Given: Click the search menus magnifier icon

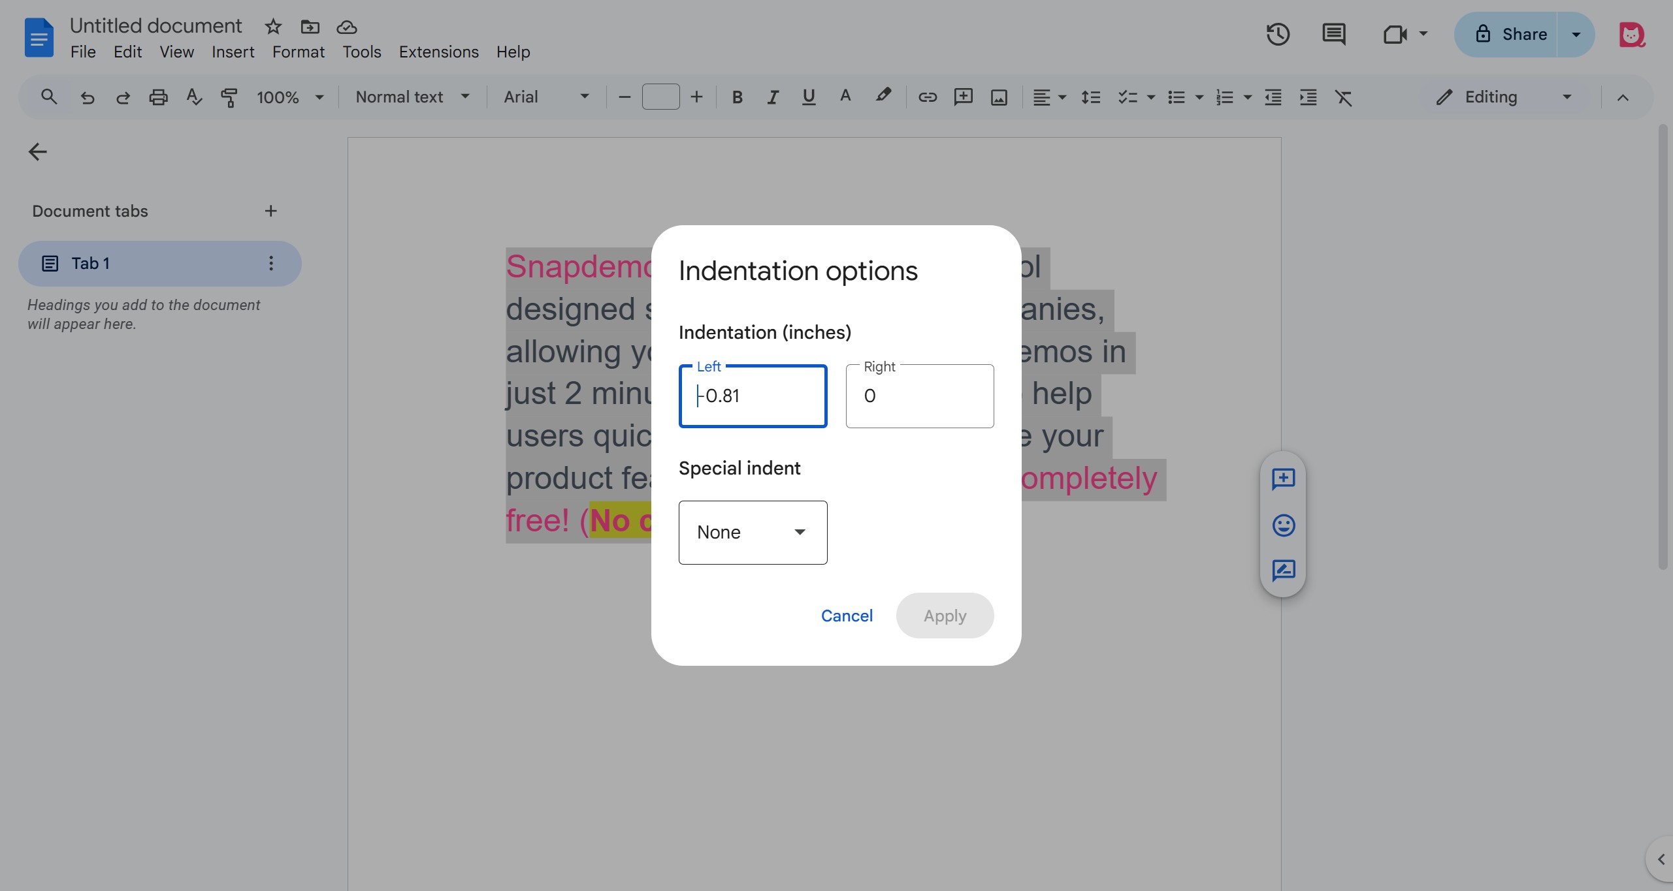Looking at the screenshot, I should click(49, 97).
